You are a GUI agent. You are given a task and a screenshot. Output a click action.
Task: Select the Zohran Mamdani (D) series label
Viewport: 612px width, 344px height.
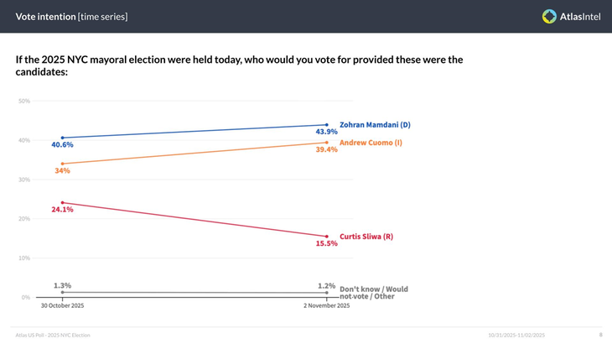tap(375, 125)
